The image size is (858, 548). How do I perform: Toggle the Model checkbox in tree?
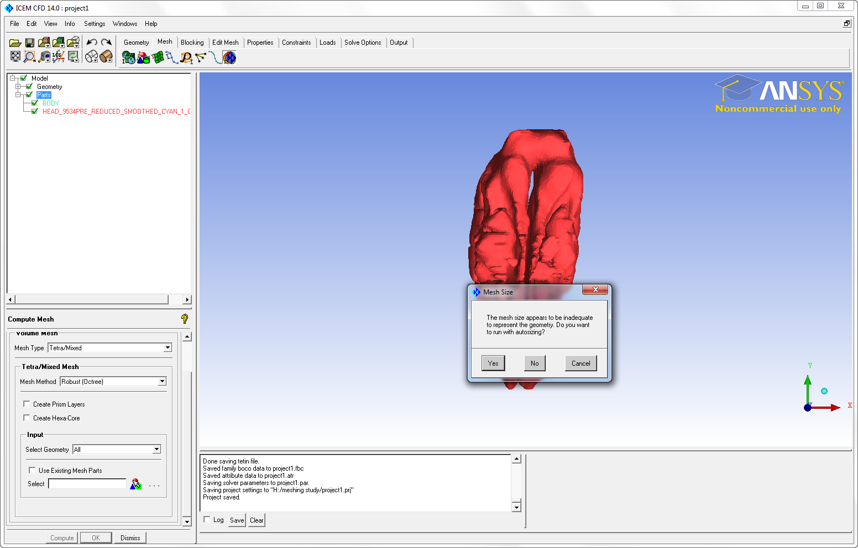[x=24, y=78]
